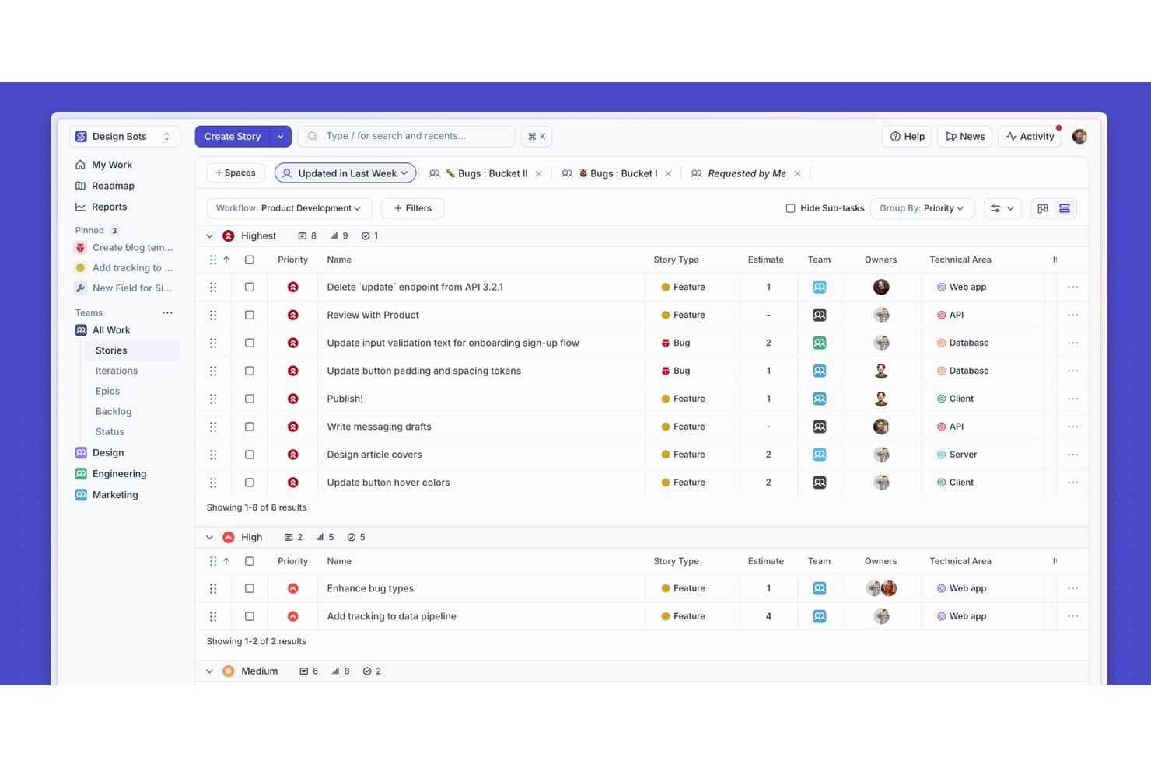Viewport: 1151px width, 767px height.
Task: Open the Updated in Last Week space dropdown
Action: pos(345,173)
